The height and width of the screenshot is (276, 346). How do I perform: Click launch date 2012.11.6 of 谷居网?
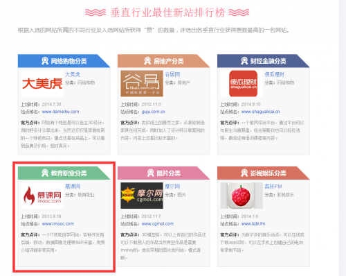click(151, 105)
